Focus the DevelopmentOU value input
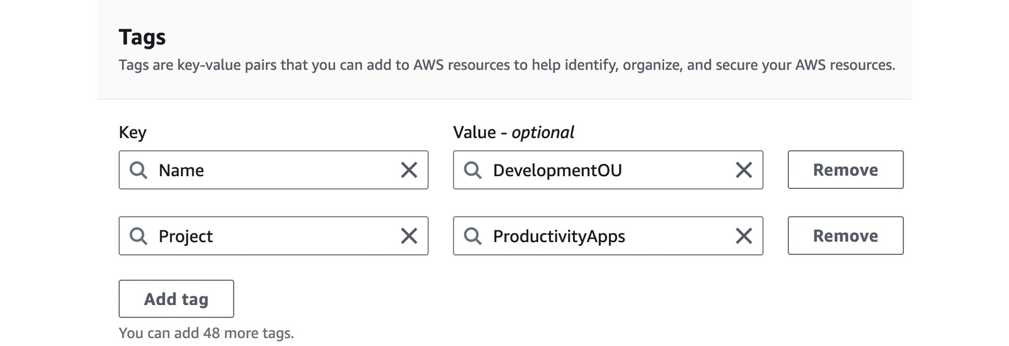The width and height of the screenshot is (1009, 346). 608,170
